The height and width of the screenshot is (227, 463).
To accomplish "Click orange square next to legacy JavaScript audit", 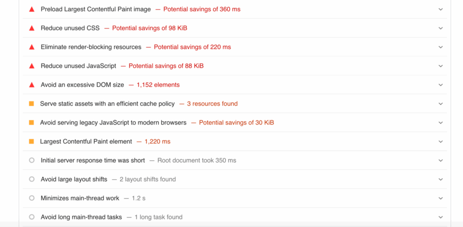I will click(x=31, y=123).
